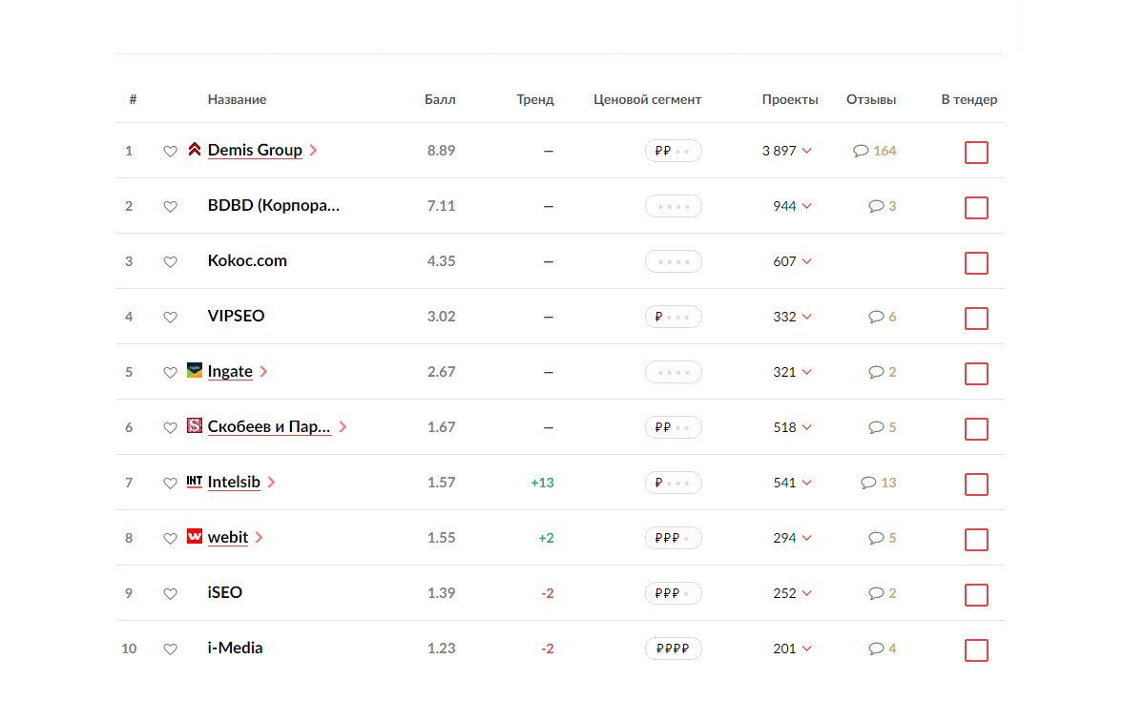Favorite BDBD with the heart icon
This screenshot has width=1145, height=721.
170,206
